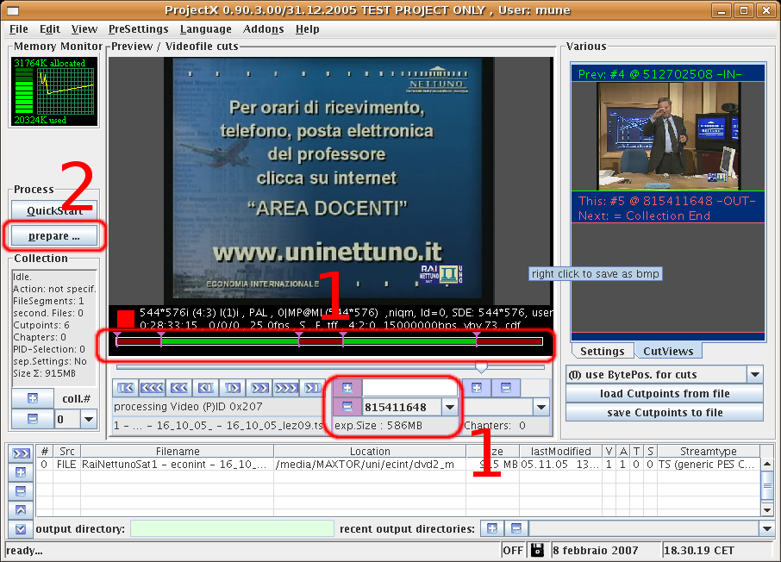
Task: Click '8 febbraio 2007' in status bar
Action: (595, 550)
